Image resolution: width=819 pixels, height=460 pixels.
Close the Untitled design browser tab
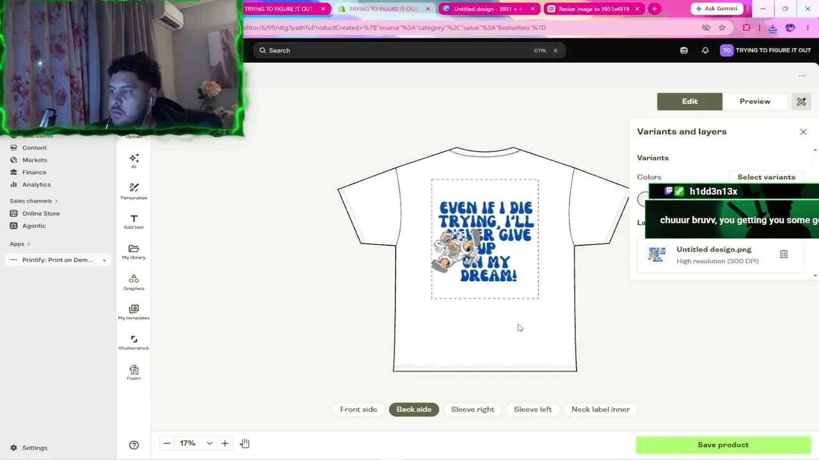tap(532, 9)
